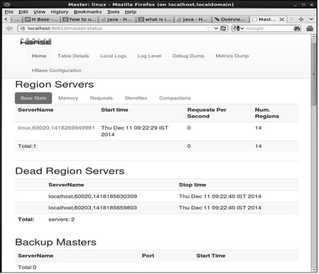Switch to the Overvie... browser tab
The image size is (319, 274).
230,19
